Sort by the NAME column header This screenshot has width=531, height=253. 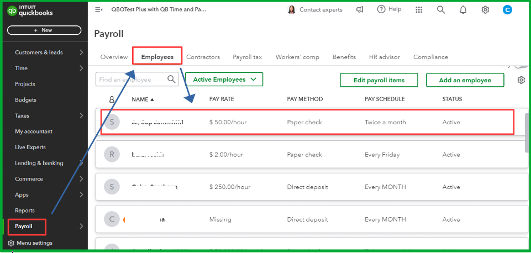(143, 99)
